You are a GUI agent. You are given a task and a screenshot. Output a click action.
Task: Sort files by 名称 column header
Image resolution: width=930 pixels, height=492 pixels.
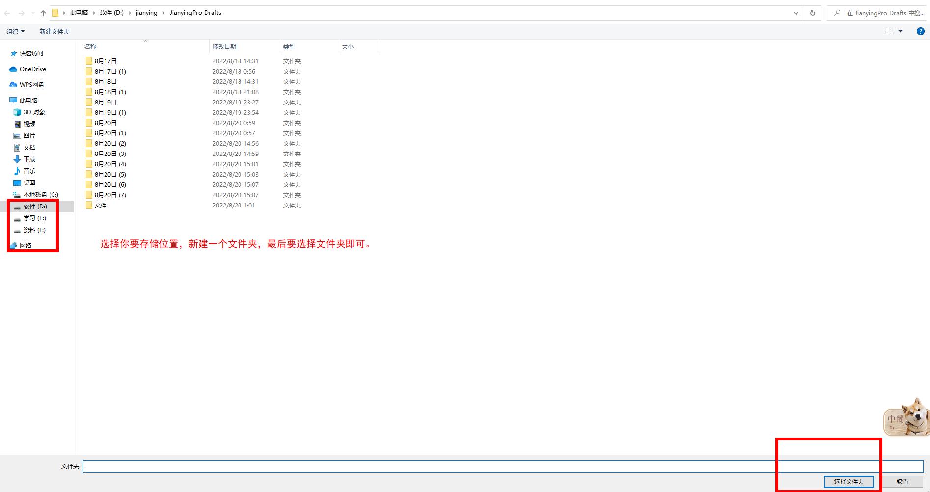[x=90, y=47]
